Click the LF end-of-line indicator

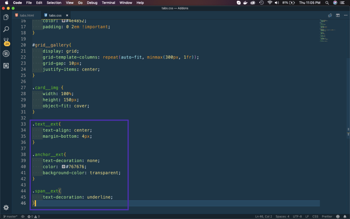click(307, 217)
